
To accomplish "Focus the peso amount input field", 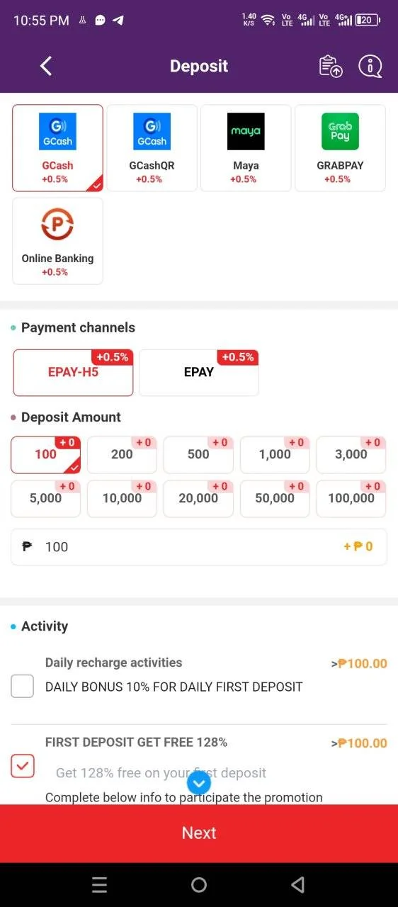I will pyautogui.click(x=199, y=546).
